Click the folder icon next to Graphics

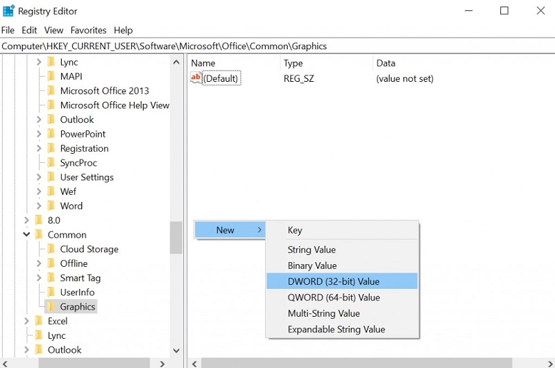point(51,306)
